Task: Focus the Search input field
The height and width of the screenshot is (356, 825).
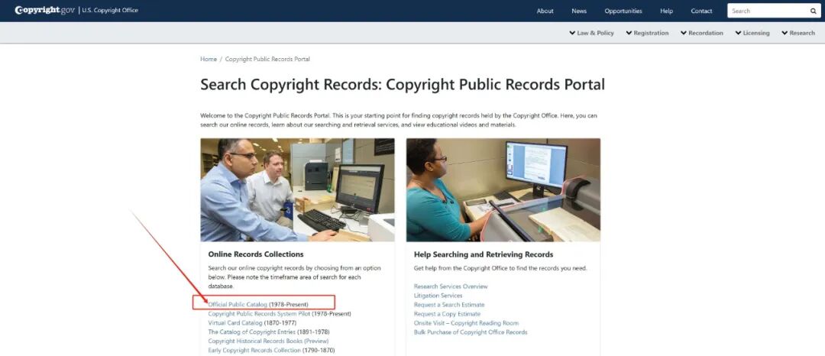Action: pos(768,11)
